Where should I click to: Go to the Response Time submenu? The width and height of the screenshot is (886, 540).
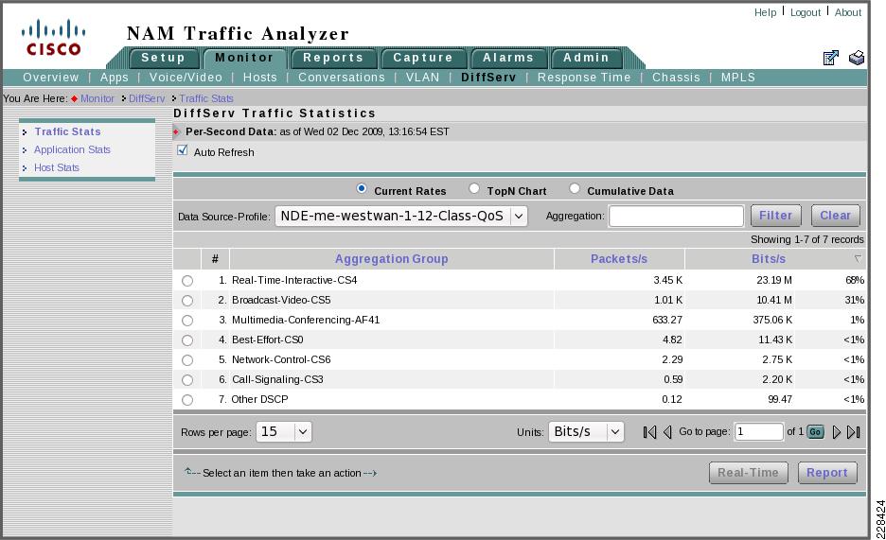pyautogui.click(x=584, y=78)
